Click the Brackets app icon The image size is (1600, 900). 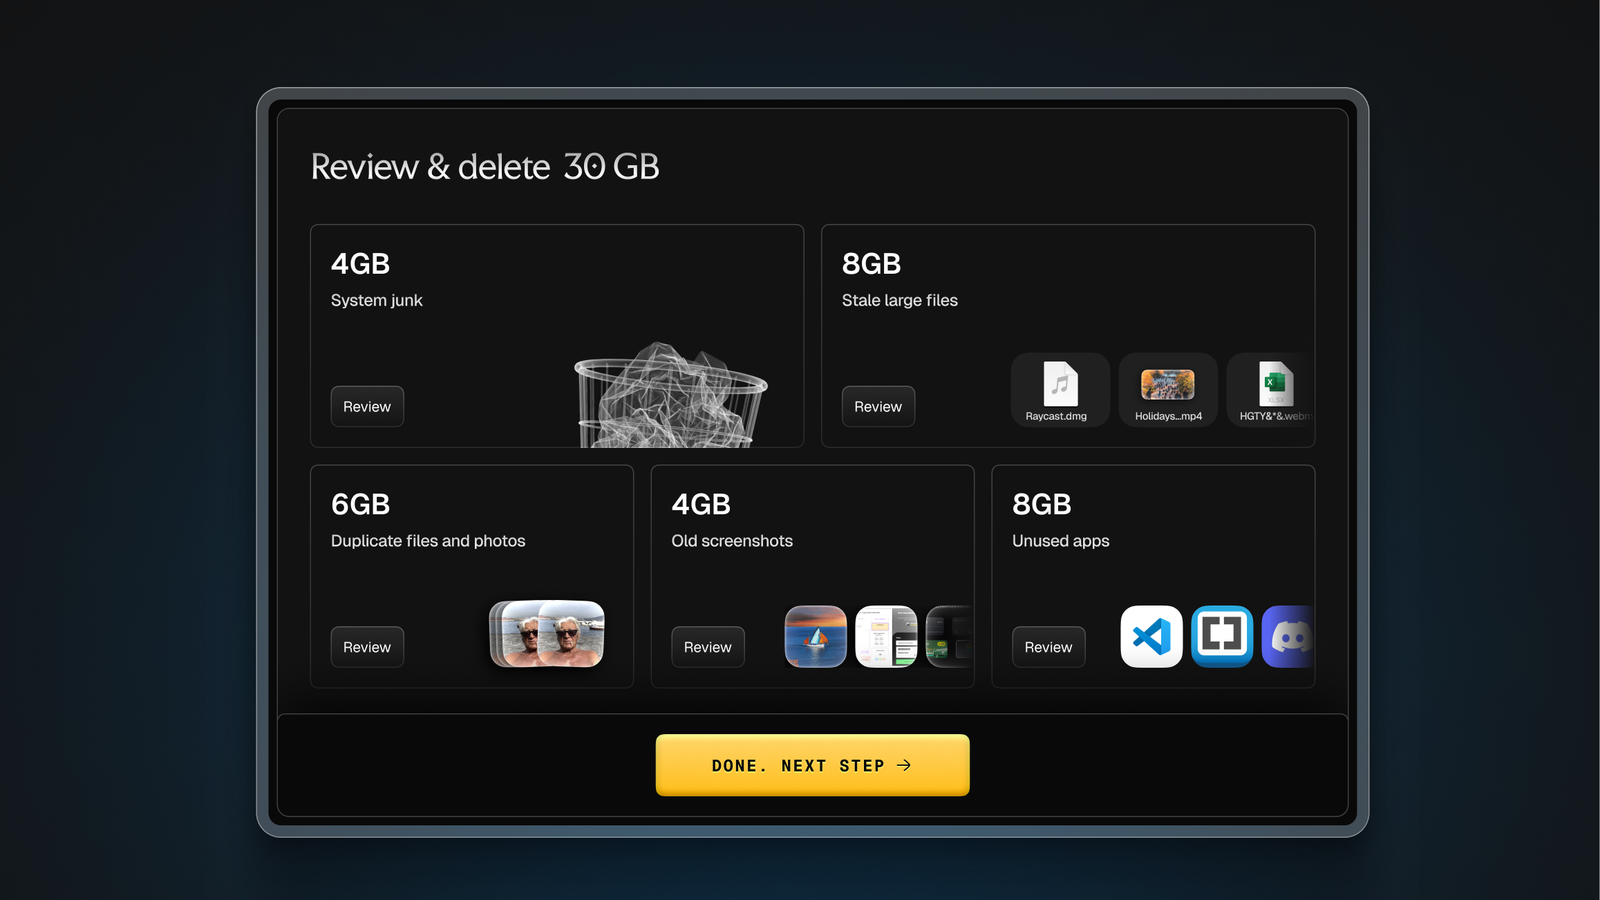pyautogui.click(x=1221, y=636)
